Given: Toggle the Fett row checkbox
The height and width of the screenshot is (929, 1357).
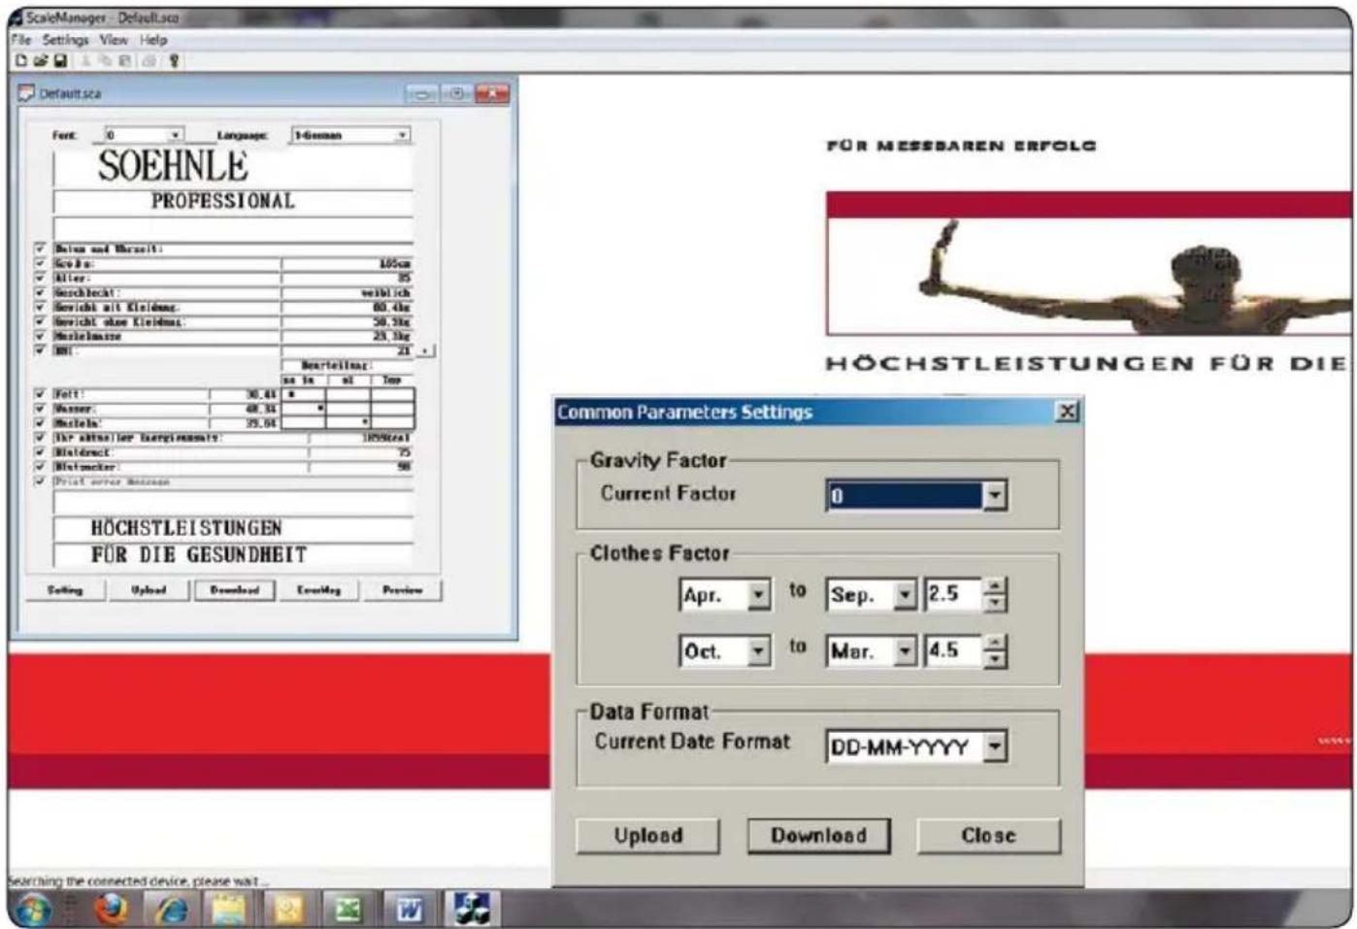Looking at the screenshot, I should point(40,394).
